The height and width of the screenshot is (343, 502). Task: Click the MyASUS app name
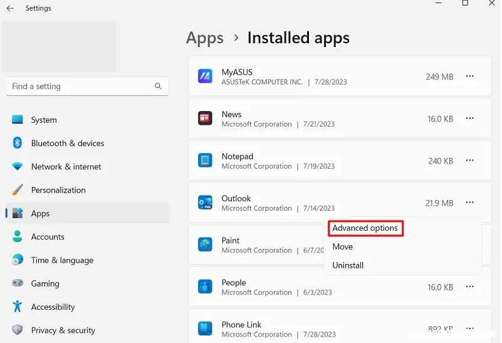click(237, 72)
